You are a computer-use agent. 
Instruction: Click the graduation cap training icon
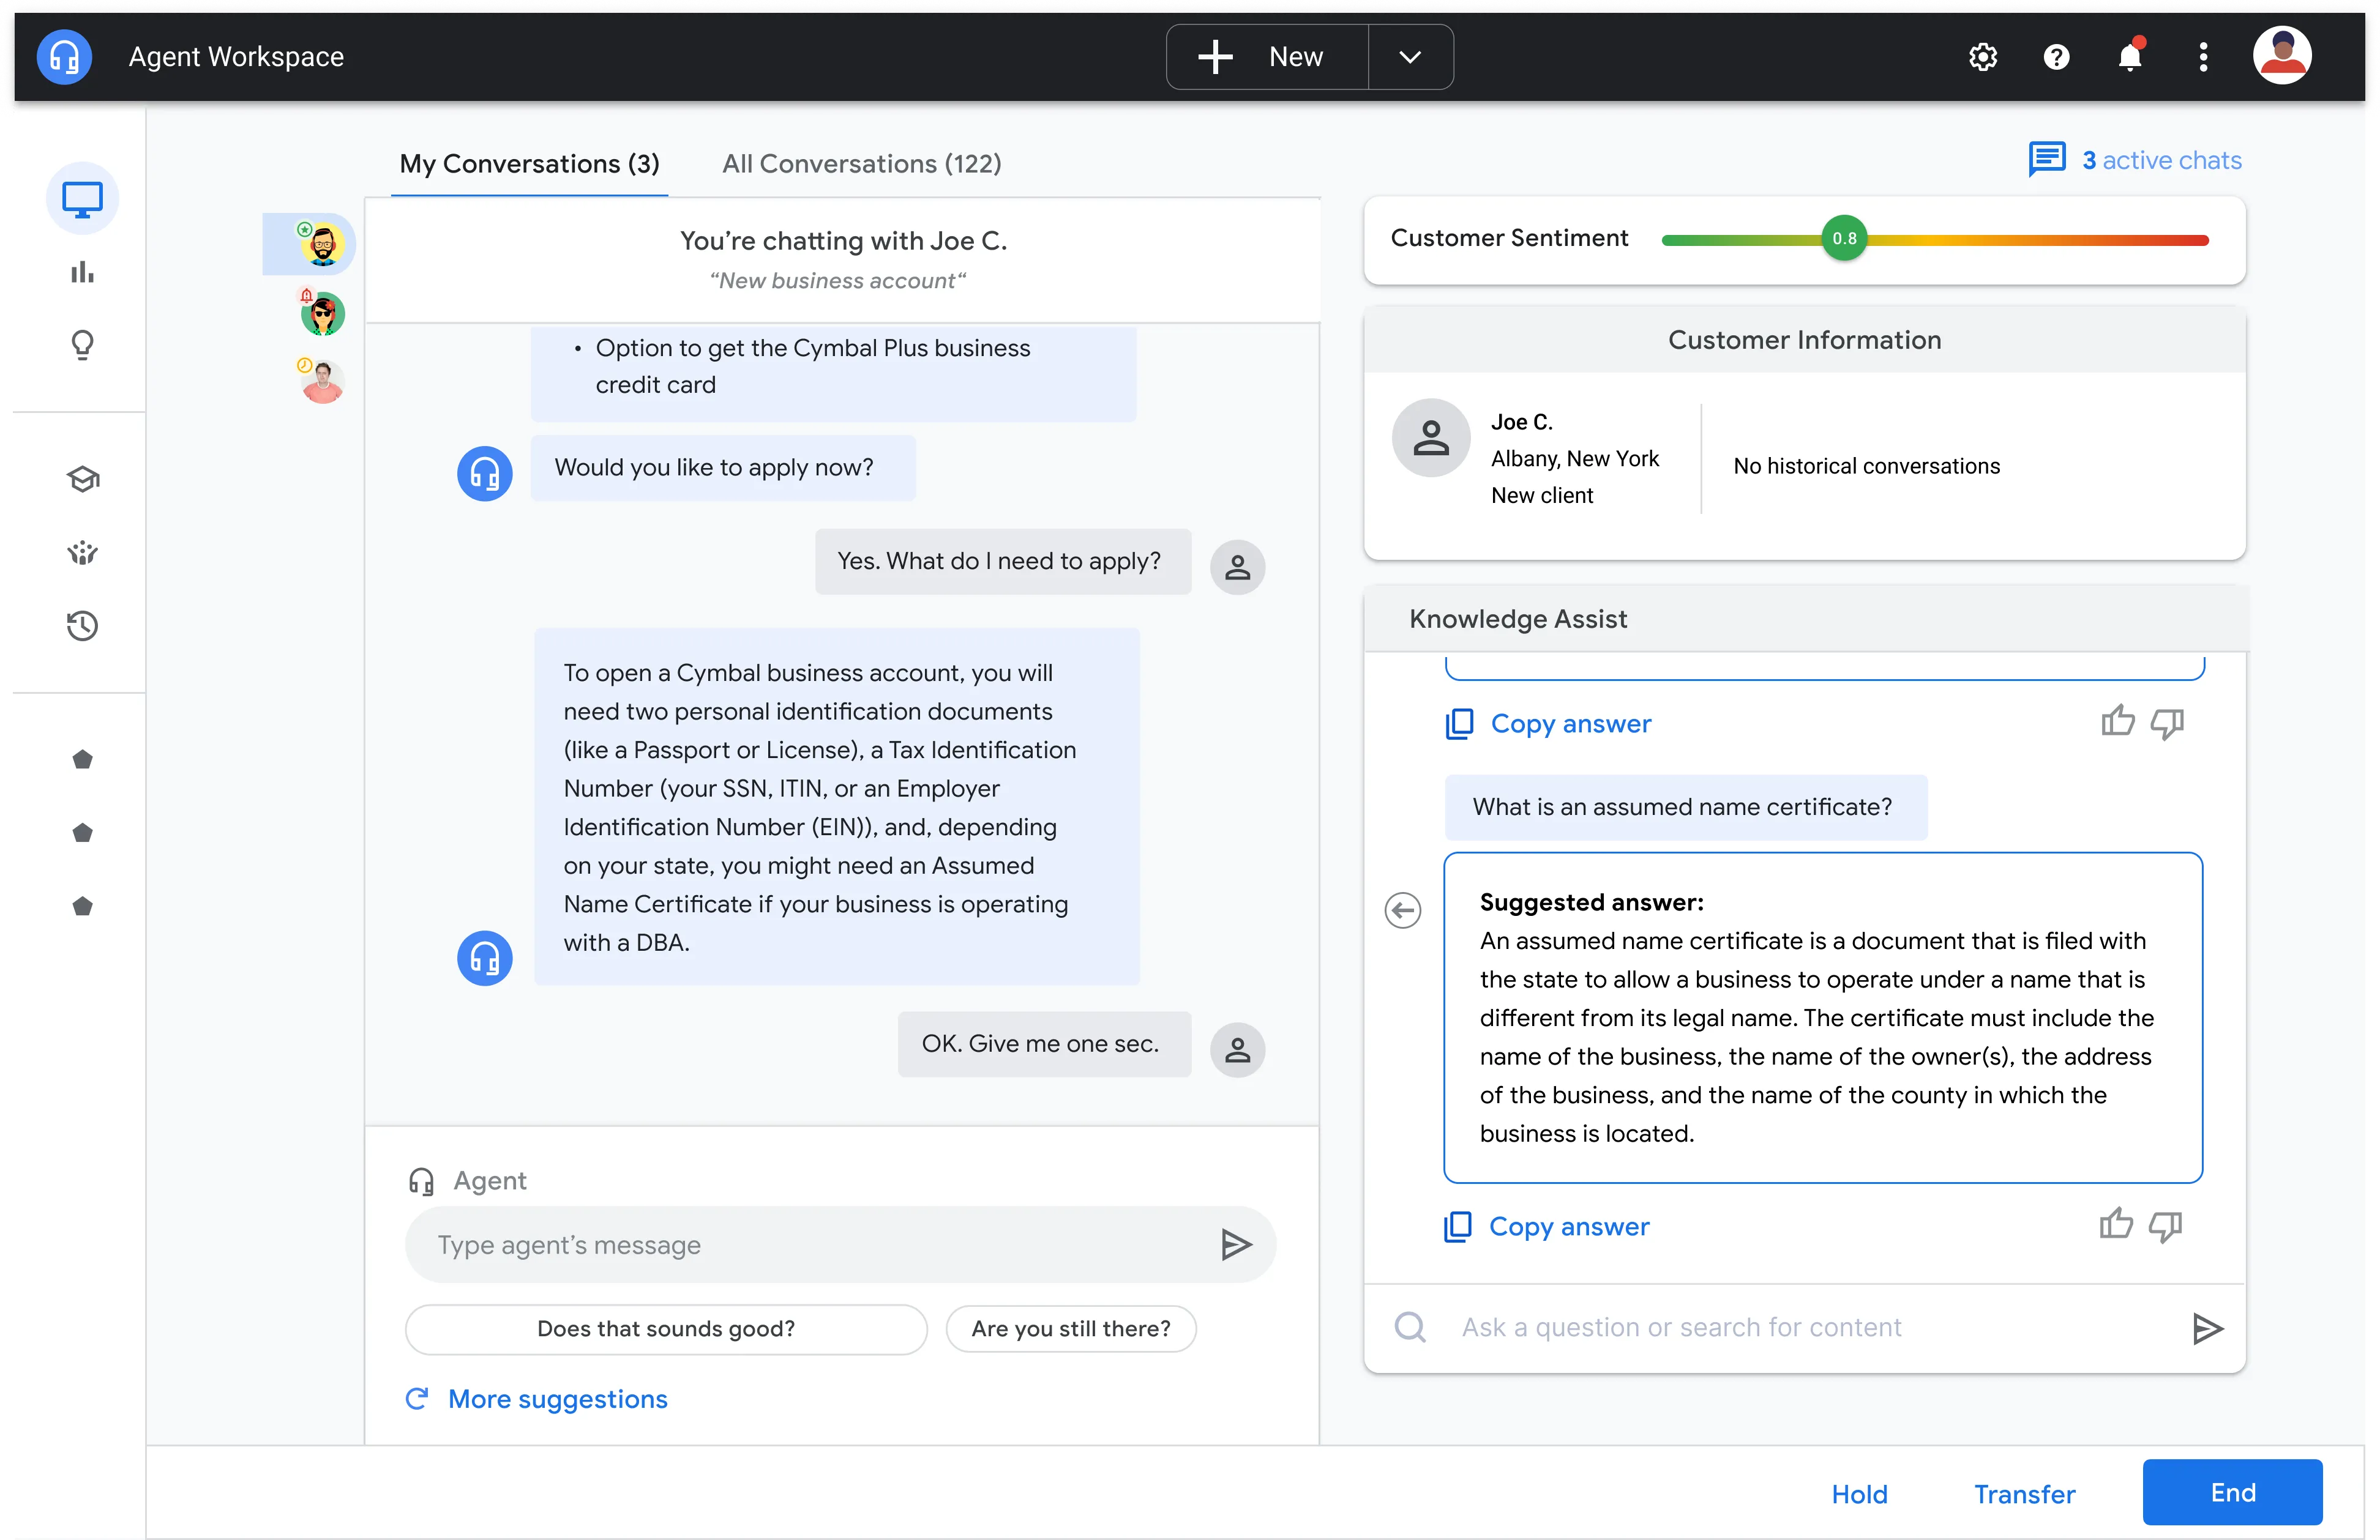click(x=82, y=478)
